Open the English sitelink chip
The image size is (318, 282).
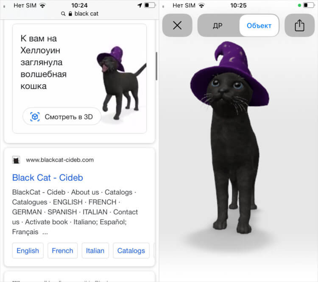pyautogui.click(x=28, y=251)
